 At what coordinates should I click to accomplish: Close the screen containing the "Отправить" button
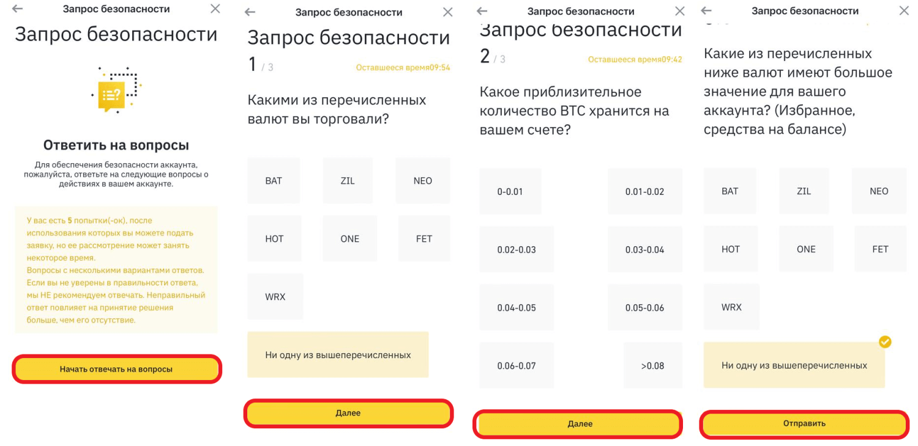pos(904,10)
